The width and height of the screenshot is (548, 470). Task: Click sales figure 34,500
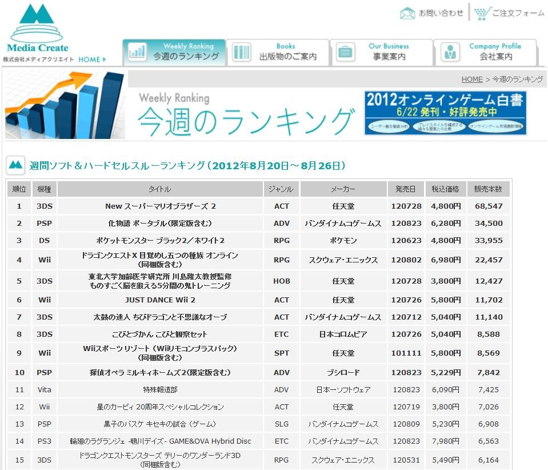489,224
